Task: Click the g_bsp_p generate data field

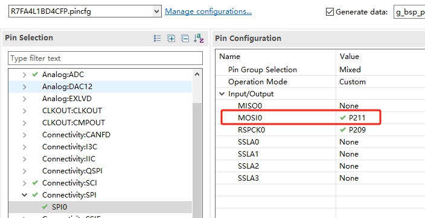Action: point(409,12)
